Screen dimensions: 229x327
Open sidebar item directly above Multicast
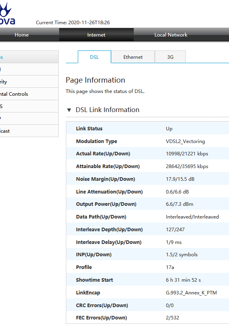[29, 118]
